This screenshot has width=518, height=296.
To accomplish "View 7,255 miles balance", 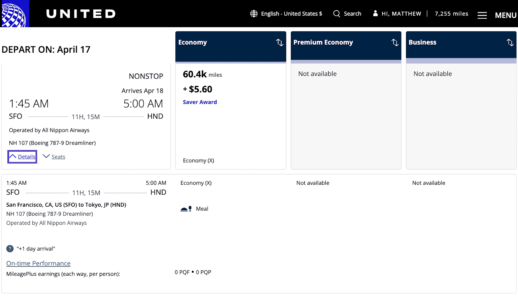I will pyautogui.click(x=451, y=14).
